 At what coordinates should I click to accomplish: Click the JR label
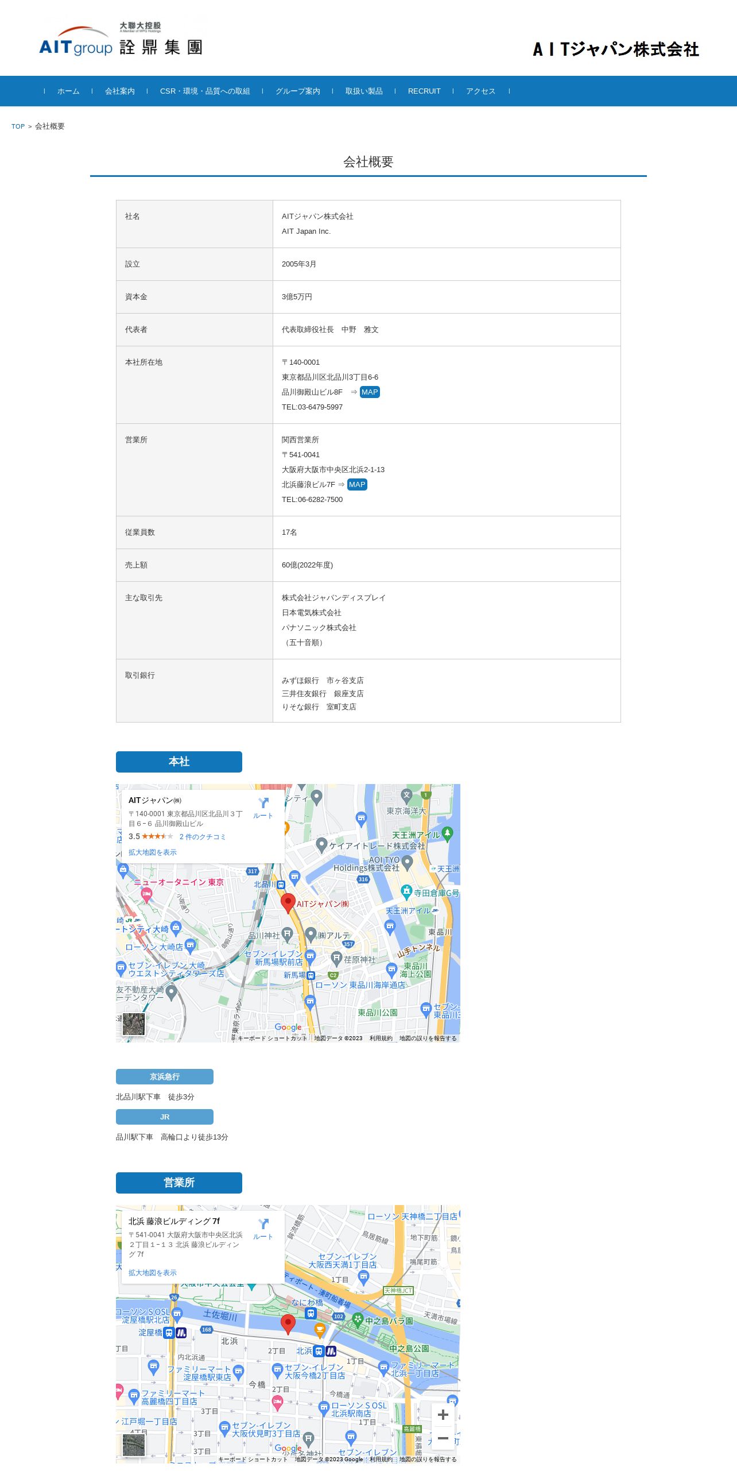point(165,1117)
